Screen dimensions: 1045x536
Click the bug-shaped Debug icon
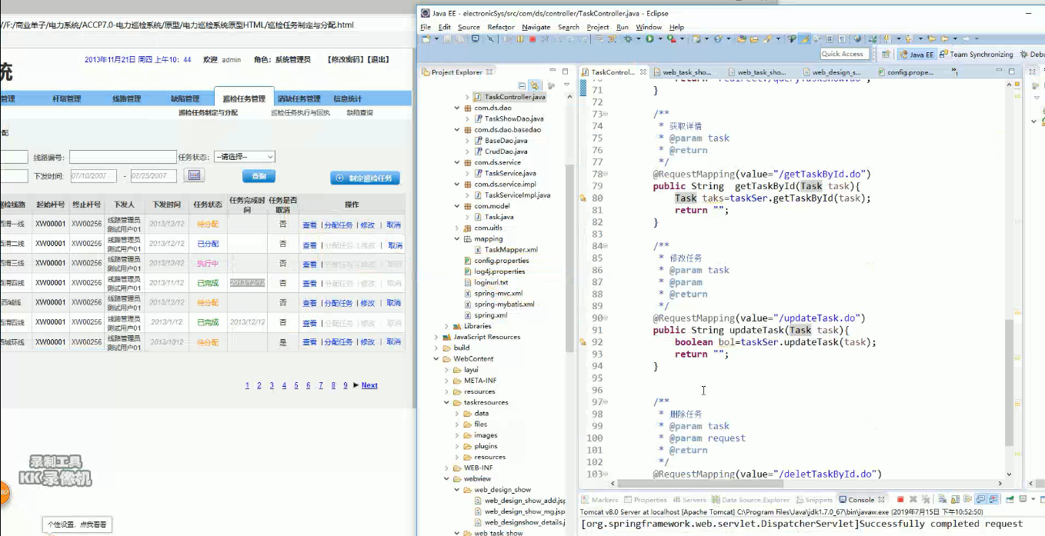click(x=627, y=38)
